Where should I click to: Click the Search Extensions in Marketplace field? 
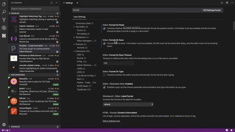(x=35, y=9)
